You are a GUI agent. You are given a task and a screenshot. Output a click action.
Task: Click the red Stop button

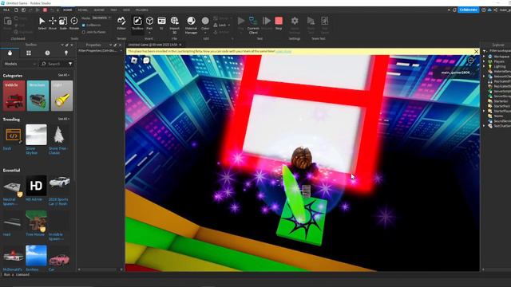[x=279, y=23]
